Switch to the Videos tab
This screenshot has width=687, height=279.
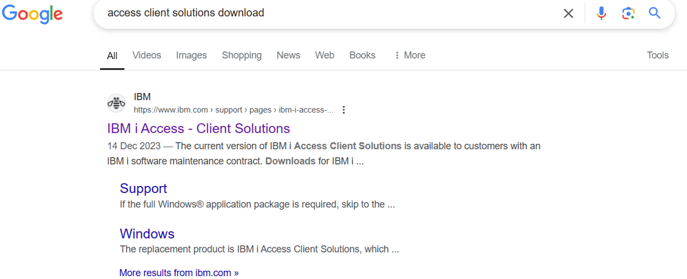[147, 55]
